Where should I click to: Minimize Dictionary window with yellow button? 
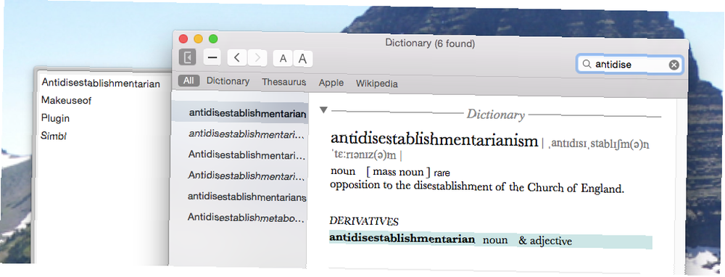tap(198, 39)
